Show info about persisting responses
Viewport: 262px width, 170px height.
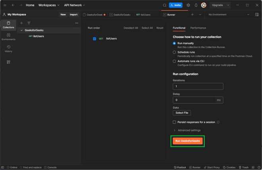218,122
